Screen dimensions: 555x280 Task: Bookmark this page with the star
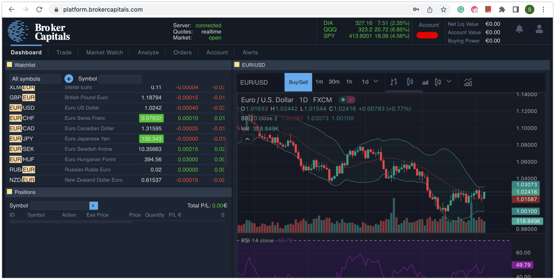coord(444,9)
